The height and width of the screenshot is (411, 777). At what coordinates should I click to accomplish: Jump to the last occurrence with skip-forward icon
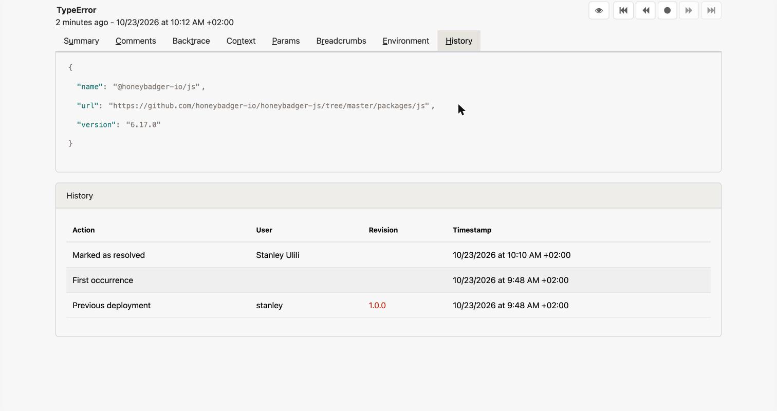coord(711,10)
